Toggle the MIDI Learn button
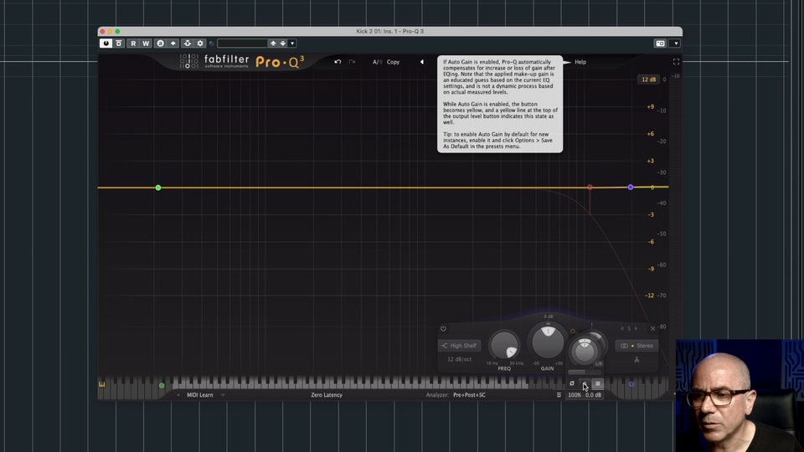Image resolution: width=804 pixels, height=452 pixels. click(x=200, y=395)
